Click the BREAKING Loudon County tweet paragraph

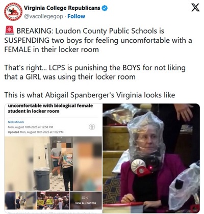[x=98, y=40]
